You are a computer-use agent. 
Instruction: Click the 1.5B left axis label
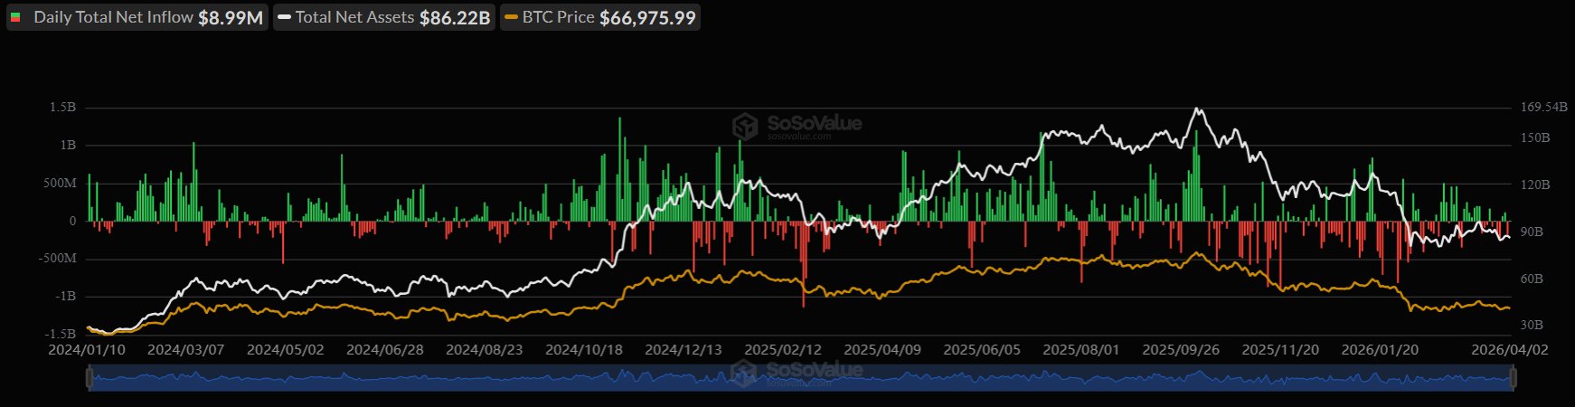click(x=63, y=108)
